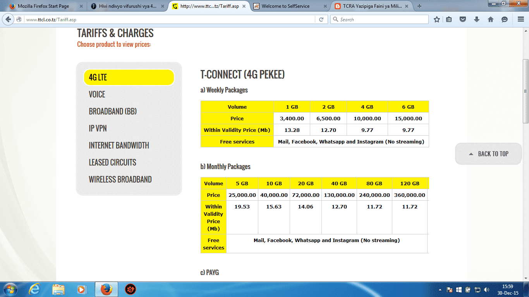529x297 pixels.
Task: View LEASED CIRCUITS tariffs
Action: pos(112,162)
